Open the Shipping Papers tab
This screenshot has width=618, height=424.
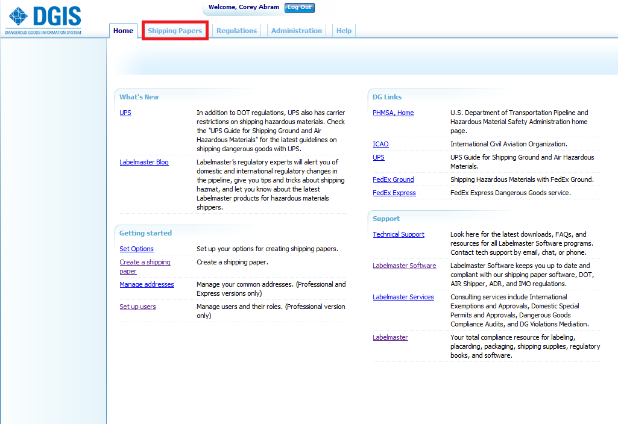pyautogui.click(x=175, y=31)
